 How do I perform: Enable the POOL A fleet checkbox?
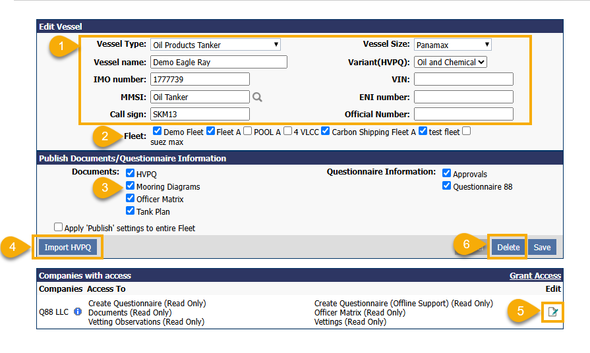(247, 131)
